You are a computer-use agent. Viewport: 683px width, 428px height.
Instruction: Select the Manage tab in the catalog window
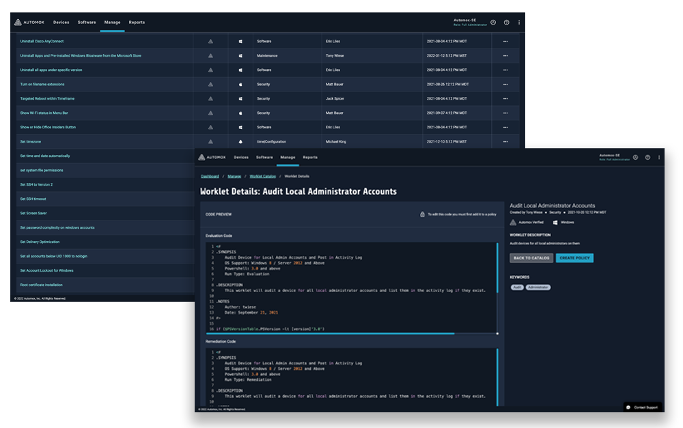point(113,23)
